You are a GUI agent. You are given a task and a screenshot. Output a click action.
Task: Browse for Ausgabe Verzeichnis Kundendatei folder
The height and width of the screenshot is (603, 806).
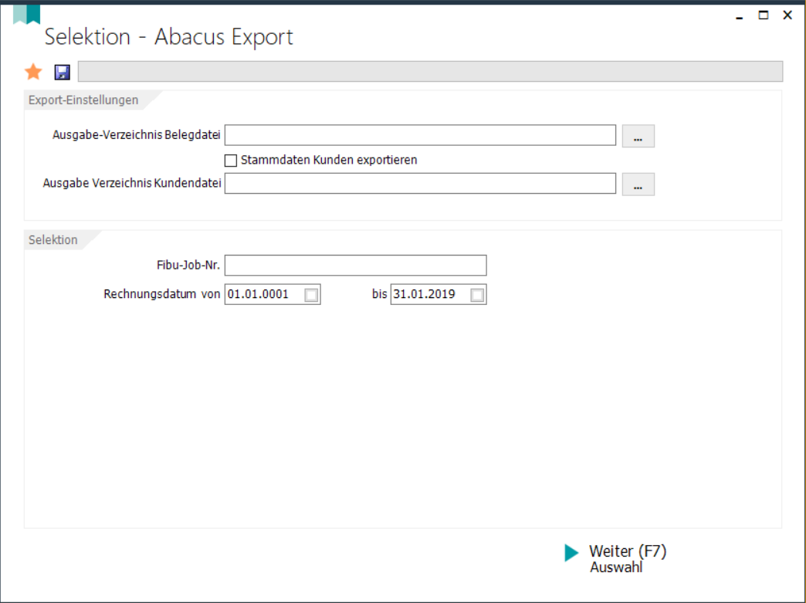click(x=638, y=185)
